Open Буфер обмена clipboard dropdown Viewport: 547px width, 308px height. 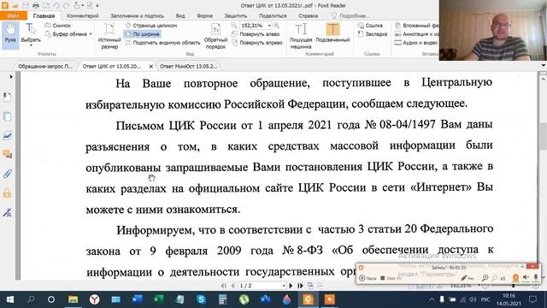68,34
